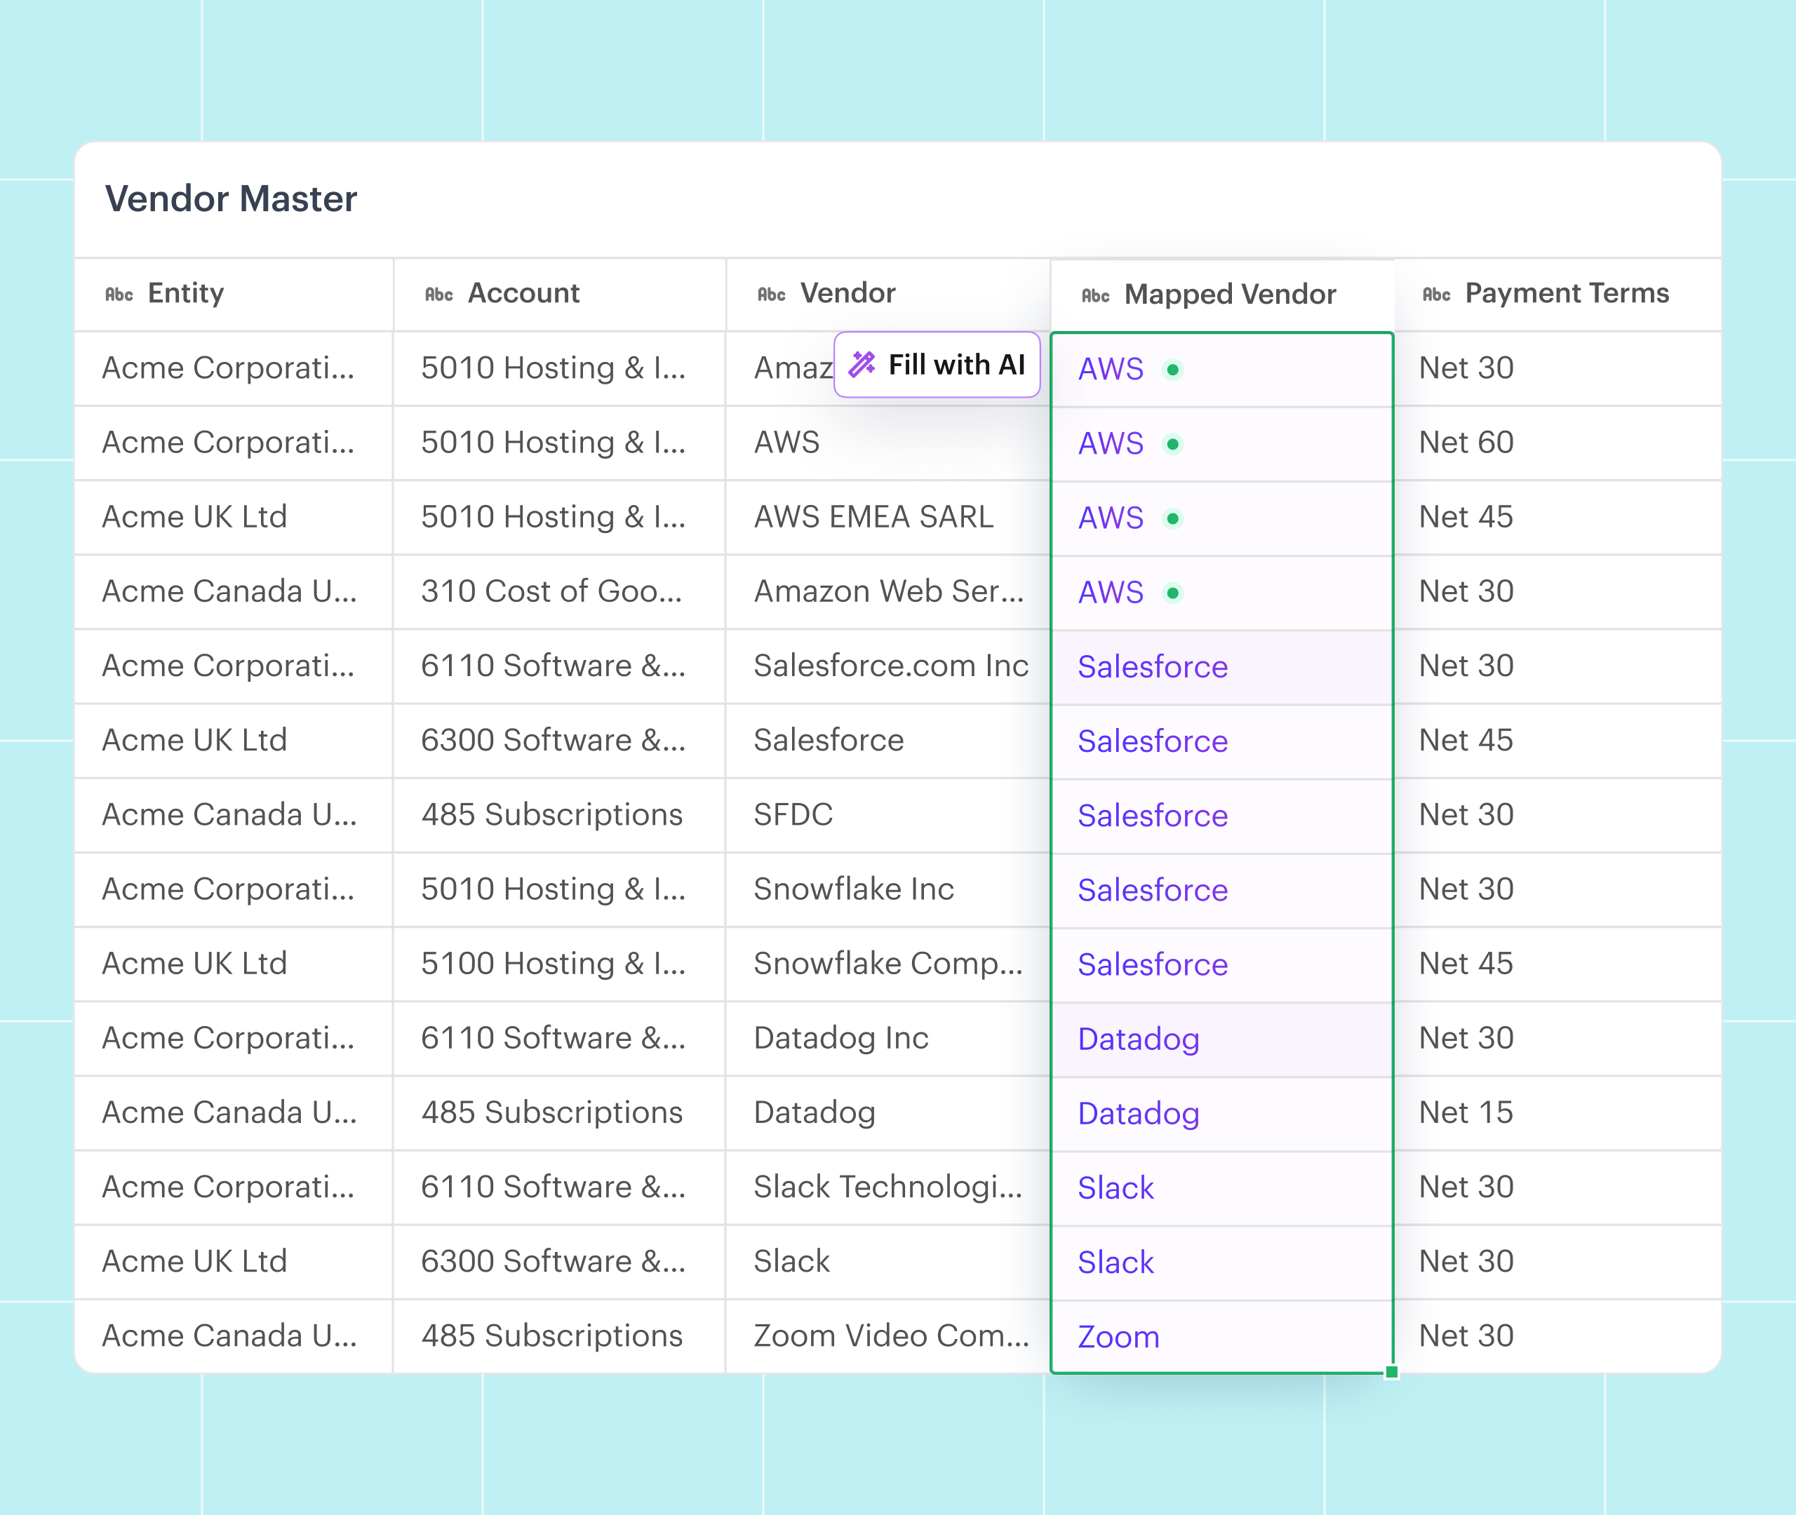This screenshot has width=1796, height=1515.
Task: Click the Fill with AI button
Action: click(x=936, y=365)
